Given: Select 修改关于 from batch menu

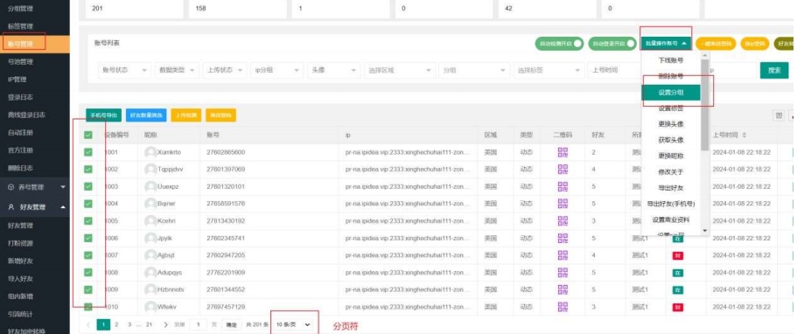Looking at the screenshot, I should tap(670, 172).
